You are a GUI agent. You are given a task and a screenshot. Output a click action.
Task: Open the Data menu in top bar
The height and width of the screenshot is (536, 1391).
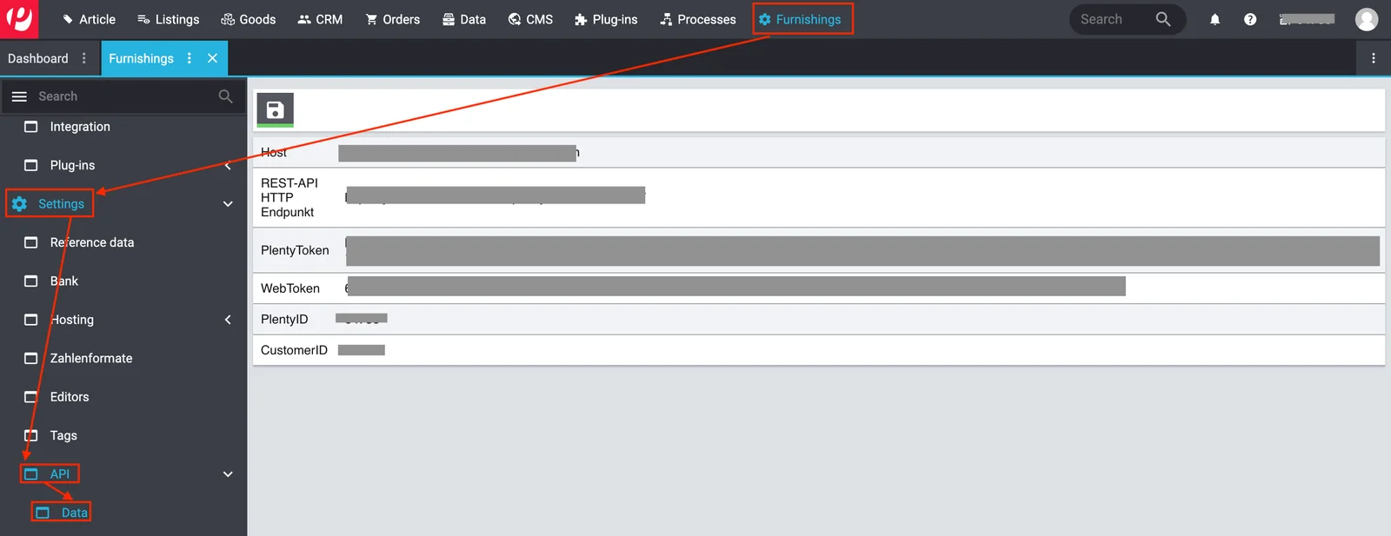(463, 19)
